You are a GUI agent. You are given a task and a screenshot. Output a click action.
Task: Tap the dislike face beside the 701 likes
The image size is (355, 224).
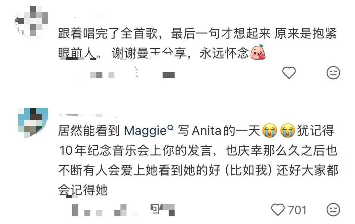point(333,210)
